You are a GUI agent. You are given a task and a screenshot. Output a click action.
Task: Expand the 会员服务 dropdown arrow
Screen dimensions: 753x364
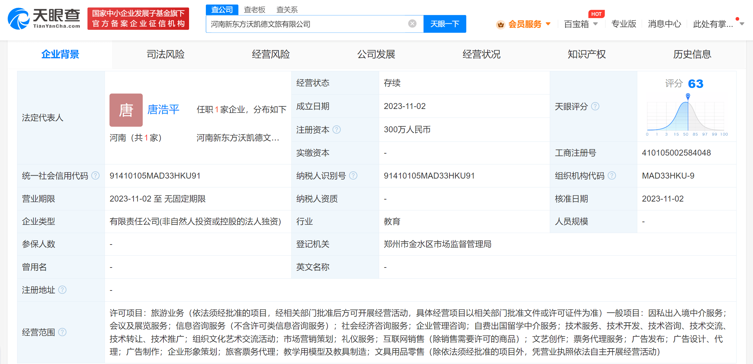pyautogui.click(x=548, y=24)
